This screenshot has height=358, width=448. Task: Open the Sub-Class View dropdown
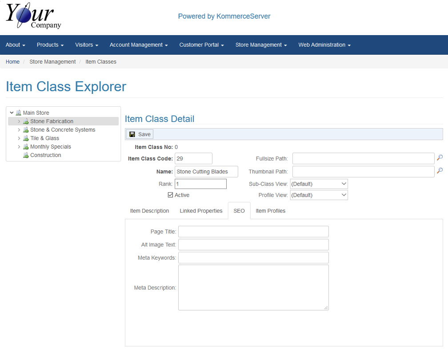[319, 184]
